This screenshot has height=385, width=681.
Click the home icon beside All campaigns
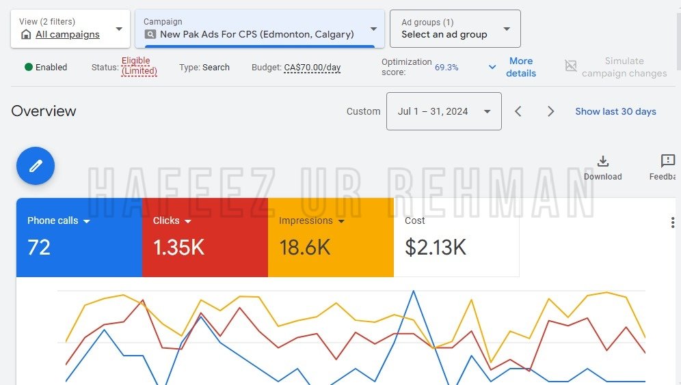(x=26, y=34)
